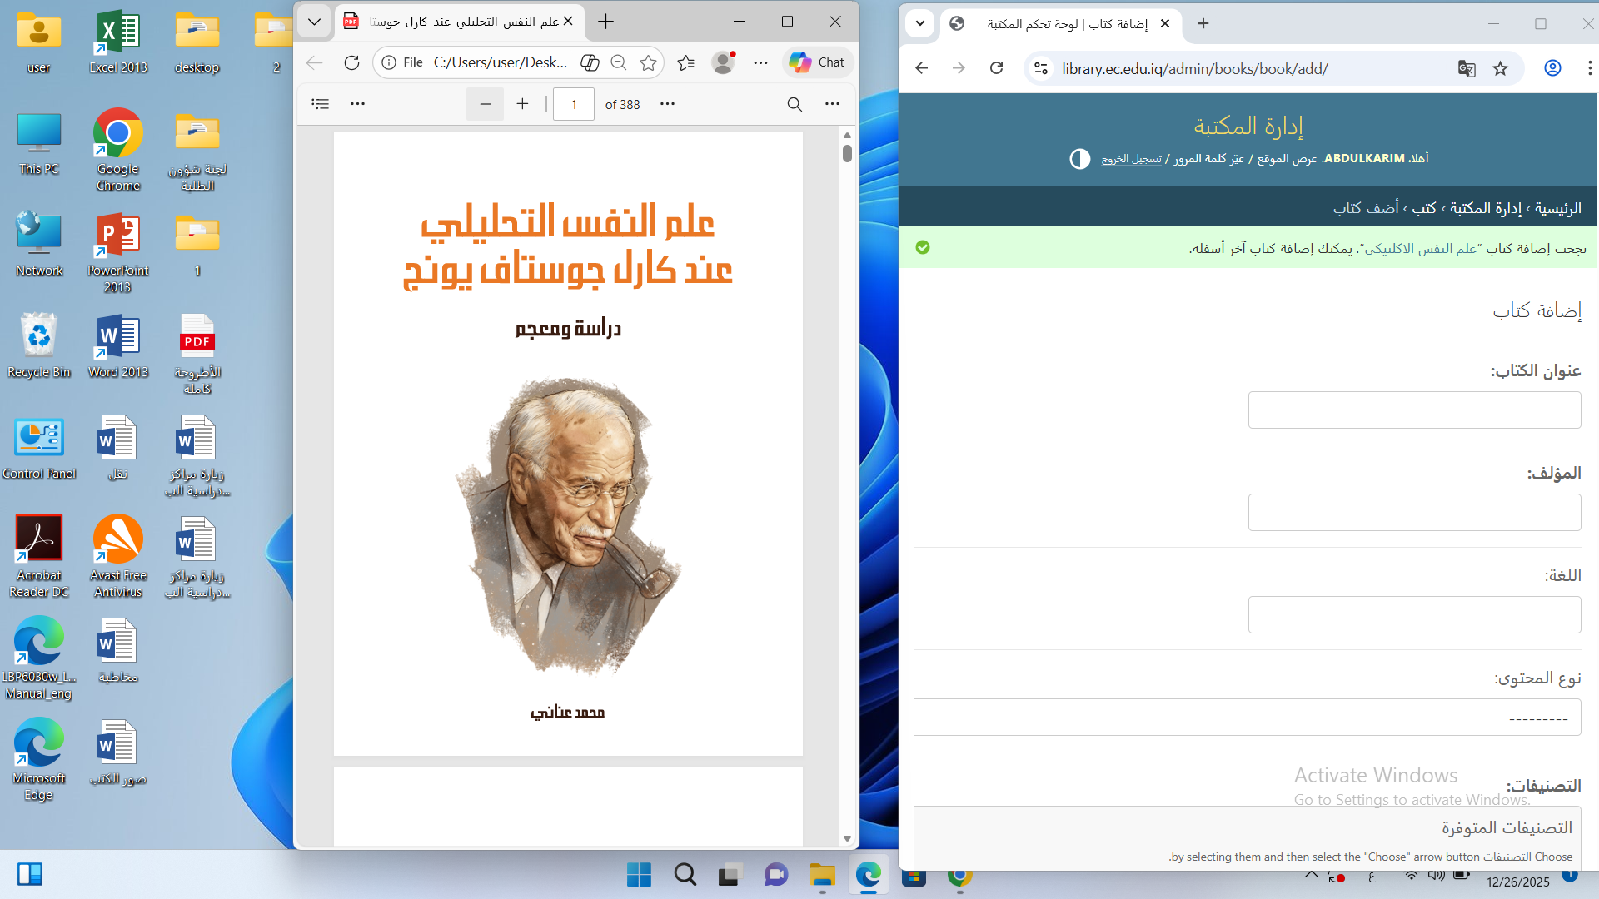Click تسجيل الخروج logout link

tap(1131, 159)
